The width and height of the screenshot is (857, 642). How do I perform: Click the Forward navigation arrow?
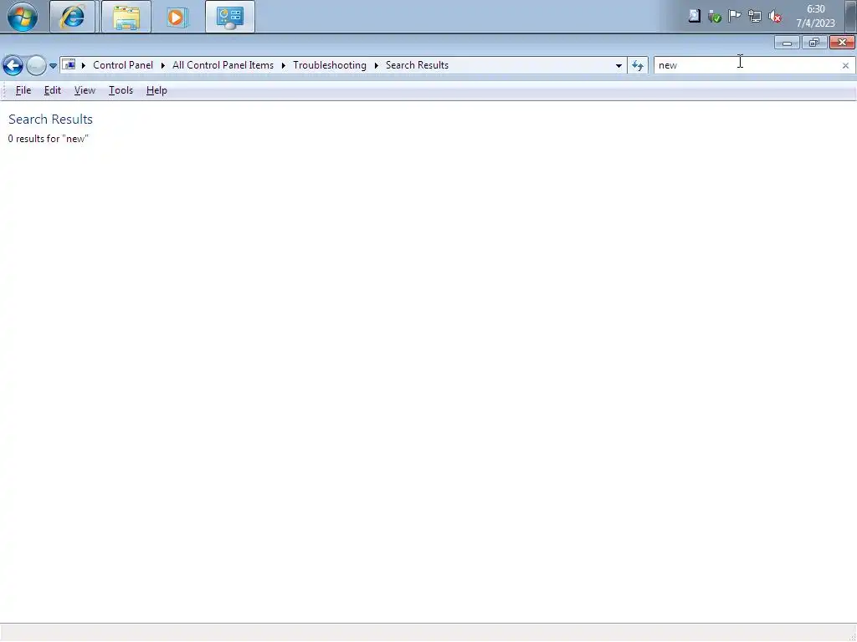[x=36, y=65]
